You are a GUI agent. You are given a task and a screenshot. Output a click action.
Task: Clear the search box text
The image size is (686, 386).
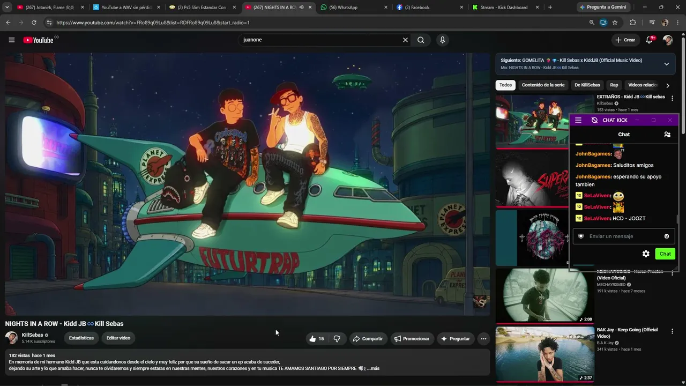(x=405, y=40)
